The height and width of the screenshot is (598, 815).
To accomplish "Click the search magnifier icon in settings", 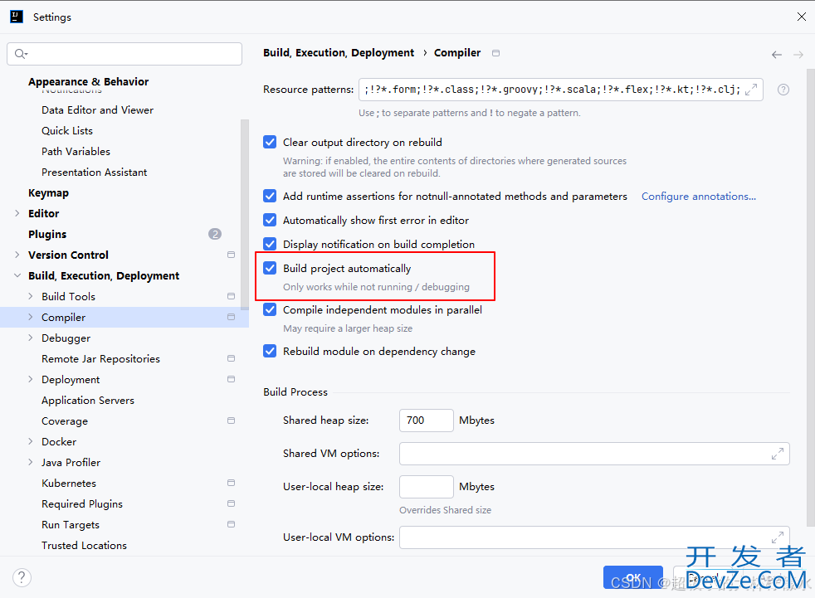I will 21,54.
